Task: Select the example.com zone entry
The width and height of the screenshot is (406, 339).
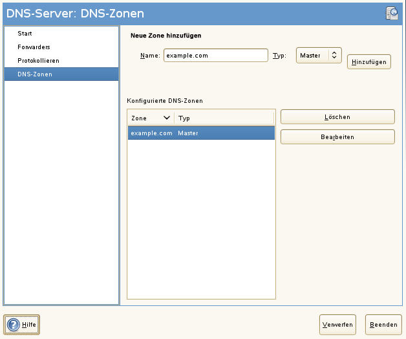Action: (x=151, y=133)
